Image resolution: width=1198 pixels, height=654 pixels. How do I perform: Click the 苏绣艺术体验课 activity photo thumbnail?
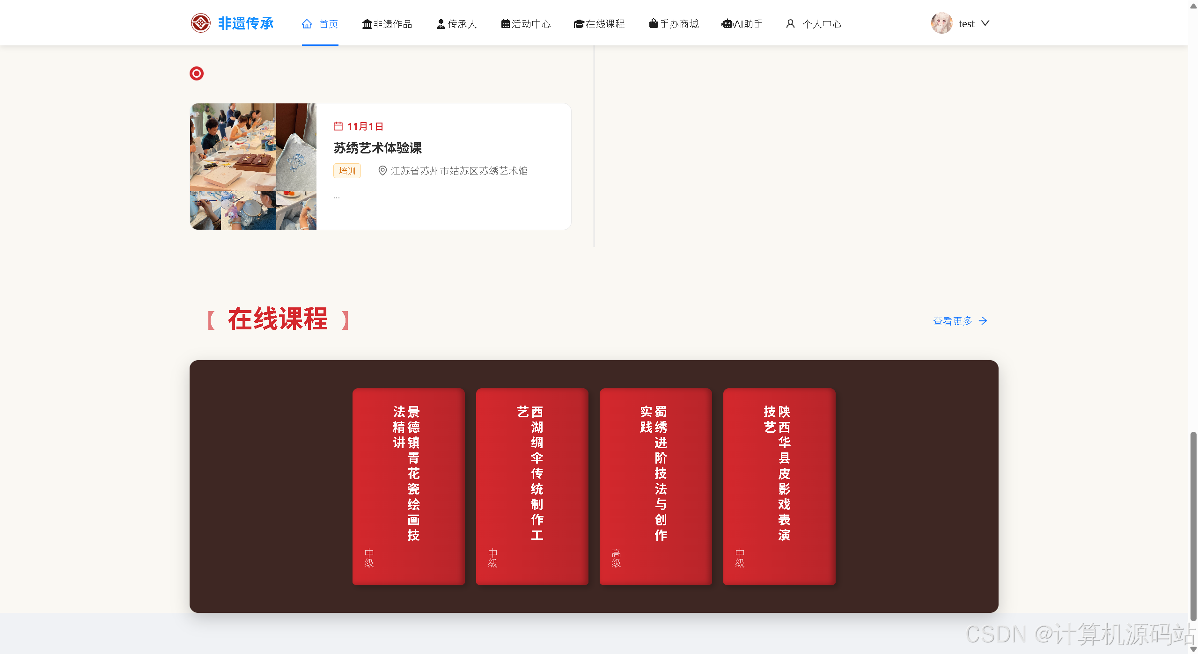click(253, 167)
